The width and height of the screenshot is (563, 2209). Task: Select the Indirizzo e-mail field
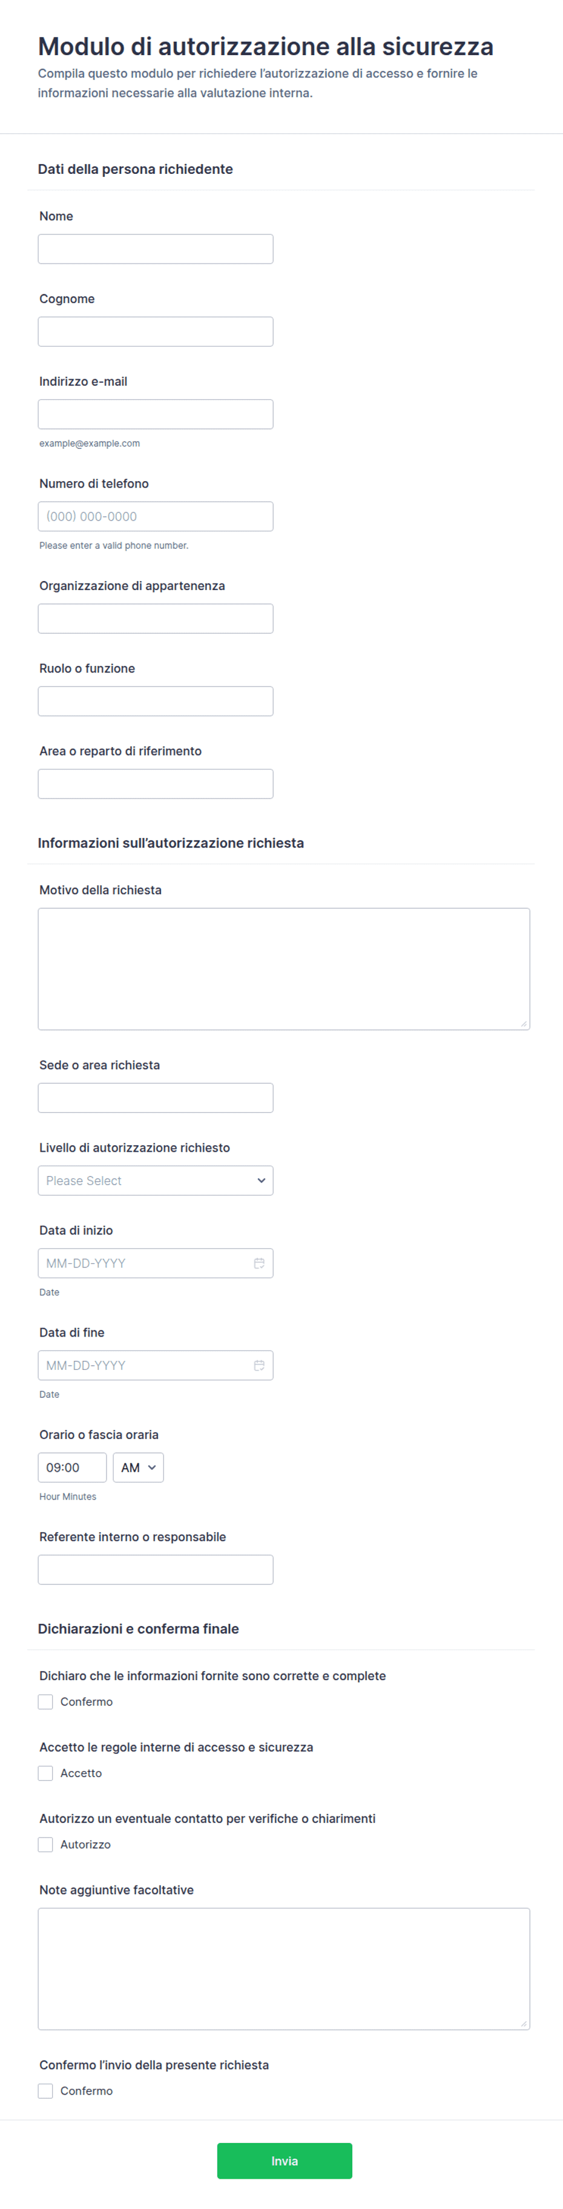[155, 414]
